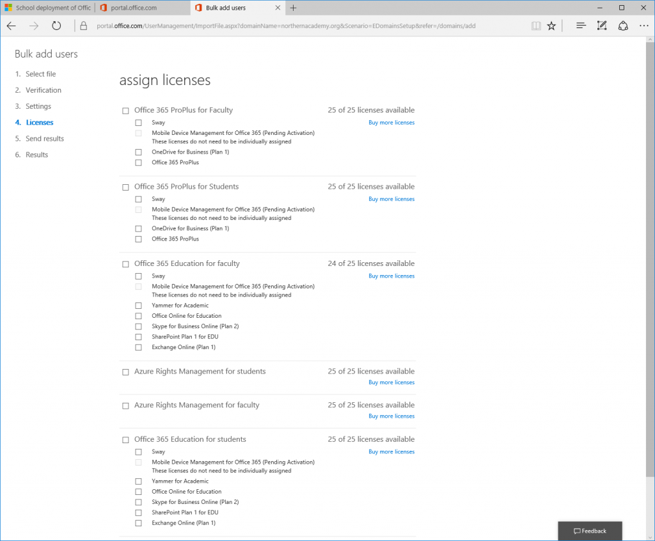Check Skype for Business Online under students
The height and width of the screenshot is (541, 655).
click(138, 502)
